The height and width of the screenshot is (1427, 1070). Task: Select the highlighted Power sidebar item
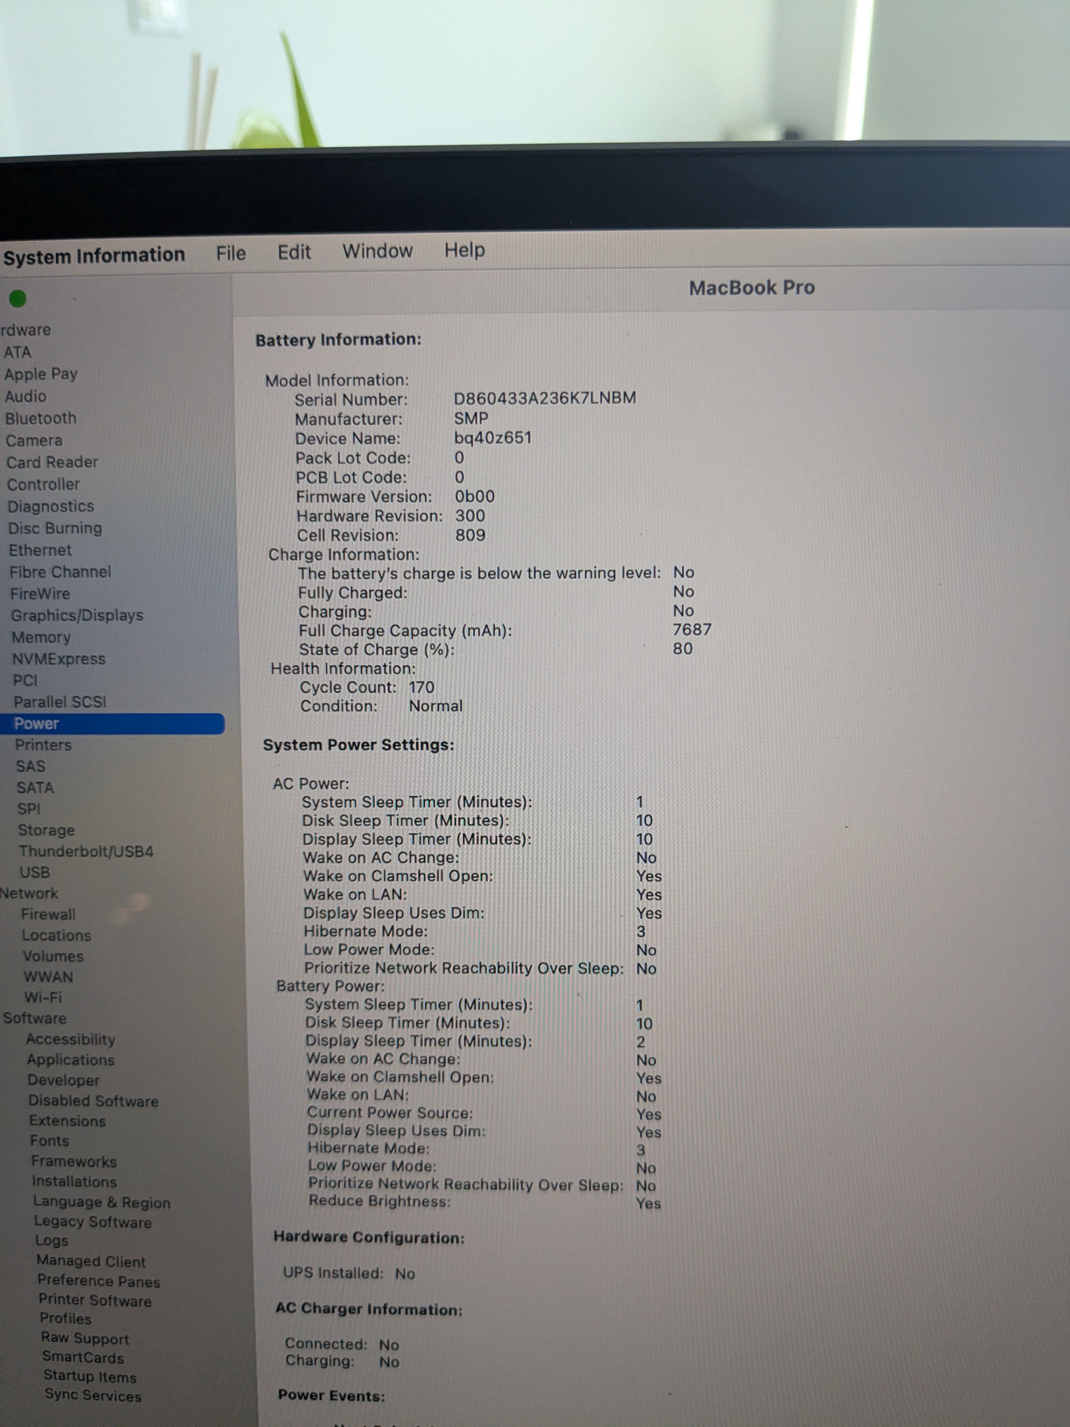(112, 724)
